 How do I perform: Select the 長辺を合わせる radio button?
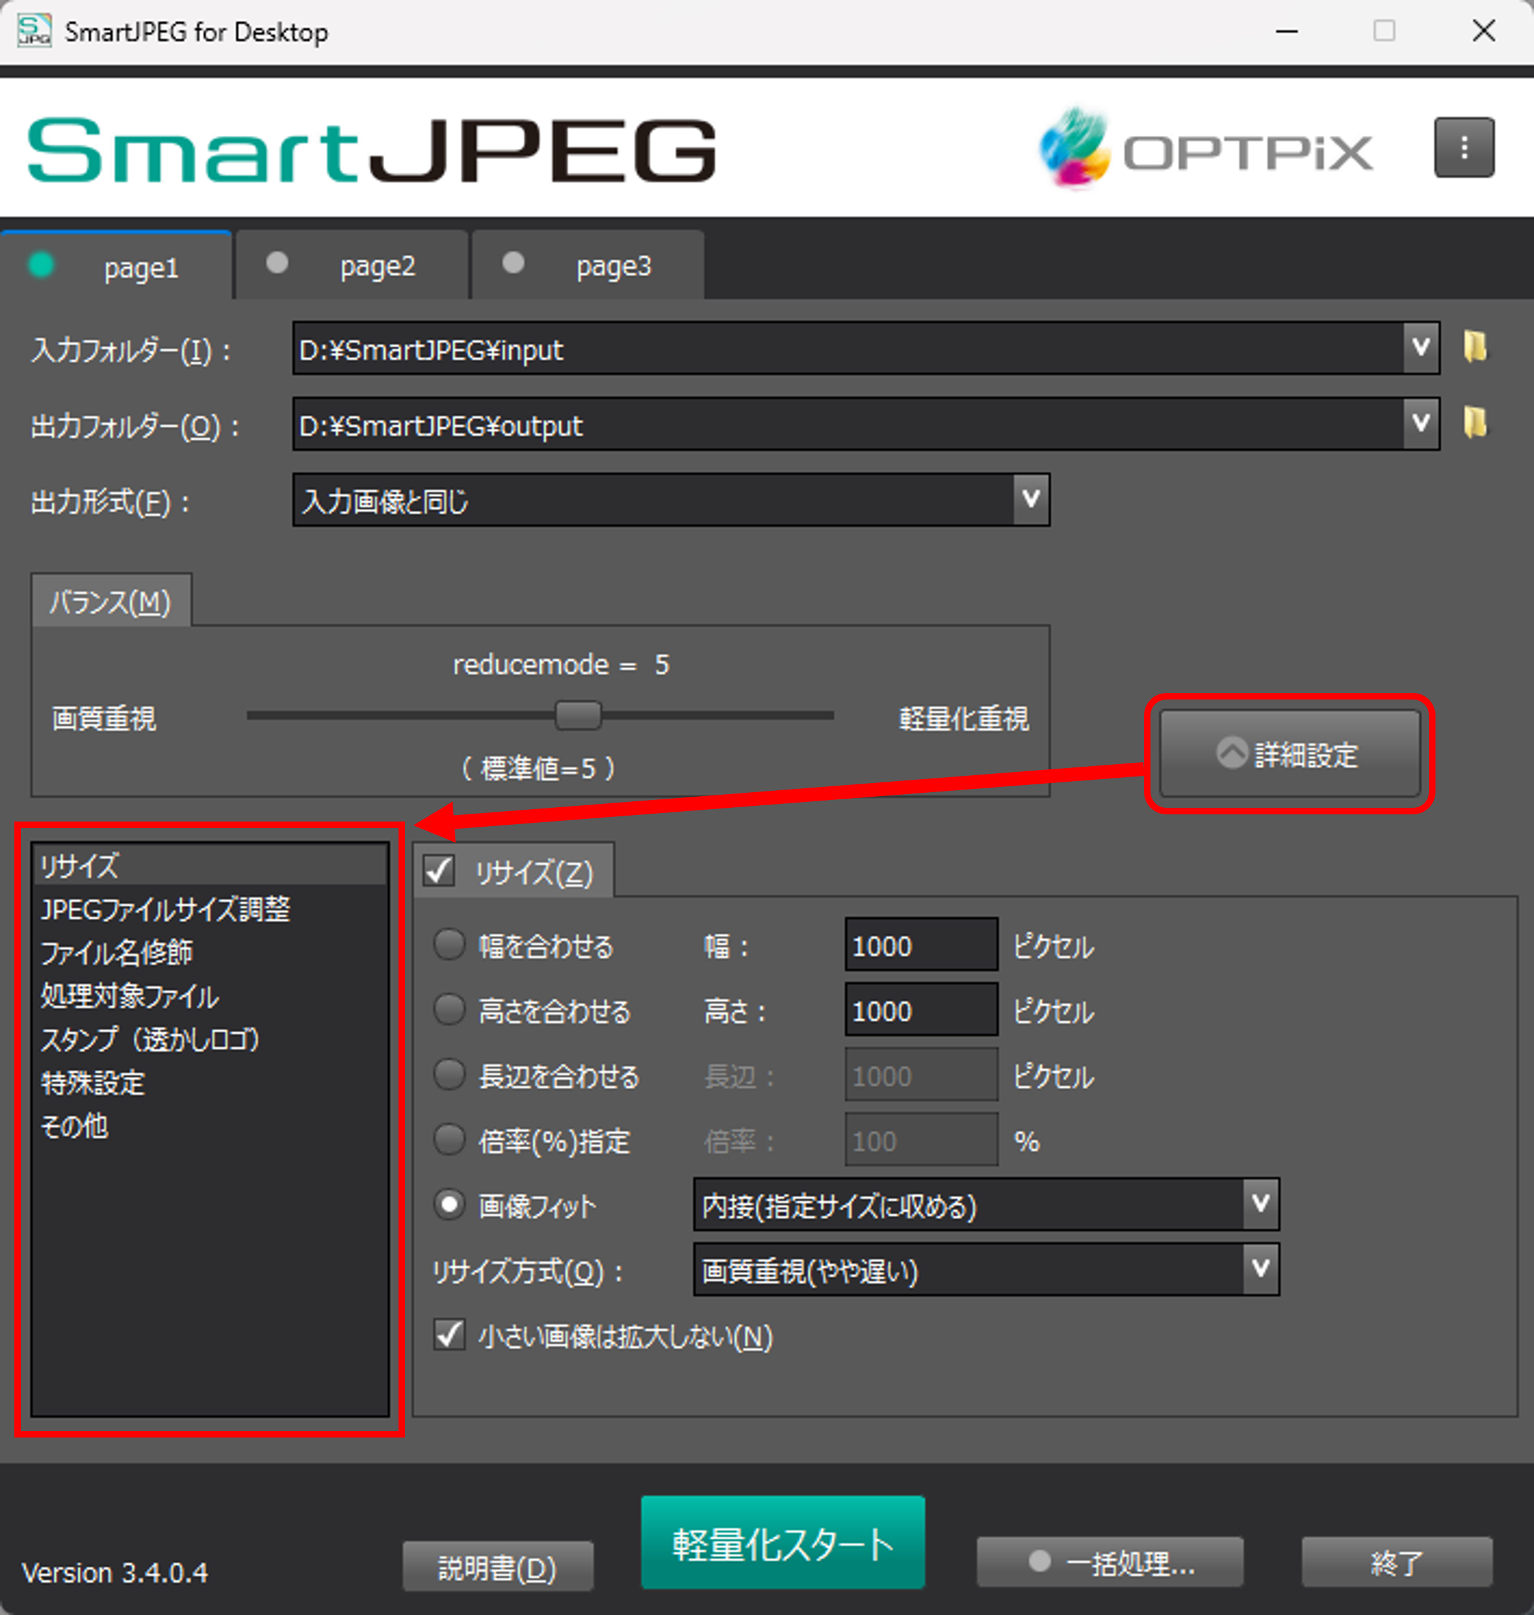(449, 1074)
